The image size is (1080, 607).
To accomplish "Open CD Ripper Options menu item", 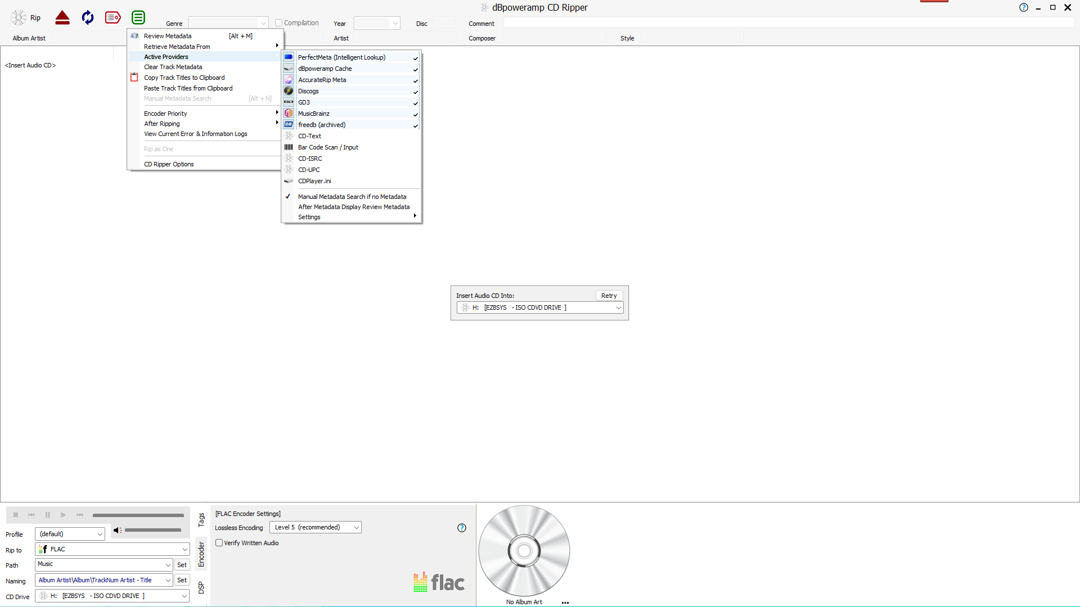I will point(169,164).
